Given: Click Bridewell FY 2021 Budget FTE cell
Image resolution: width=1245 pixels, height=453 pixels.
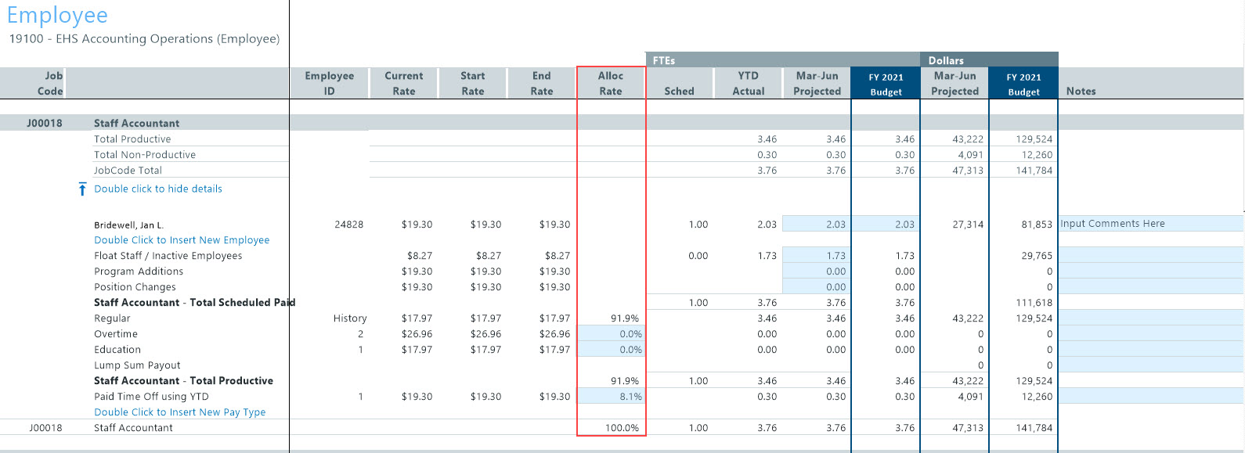Looking at the screenshot, I should point(886,225).
